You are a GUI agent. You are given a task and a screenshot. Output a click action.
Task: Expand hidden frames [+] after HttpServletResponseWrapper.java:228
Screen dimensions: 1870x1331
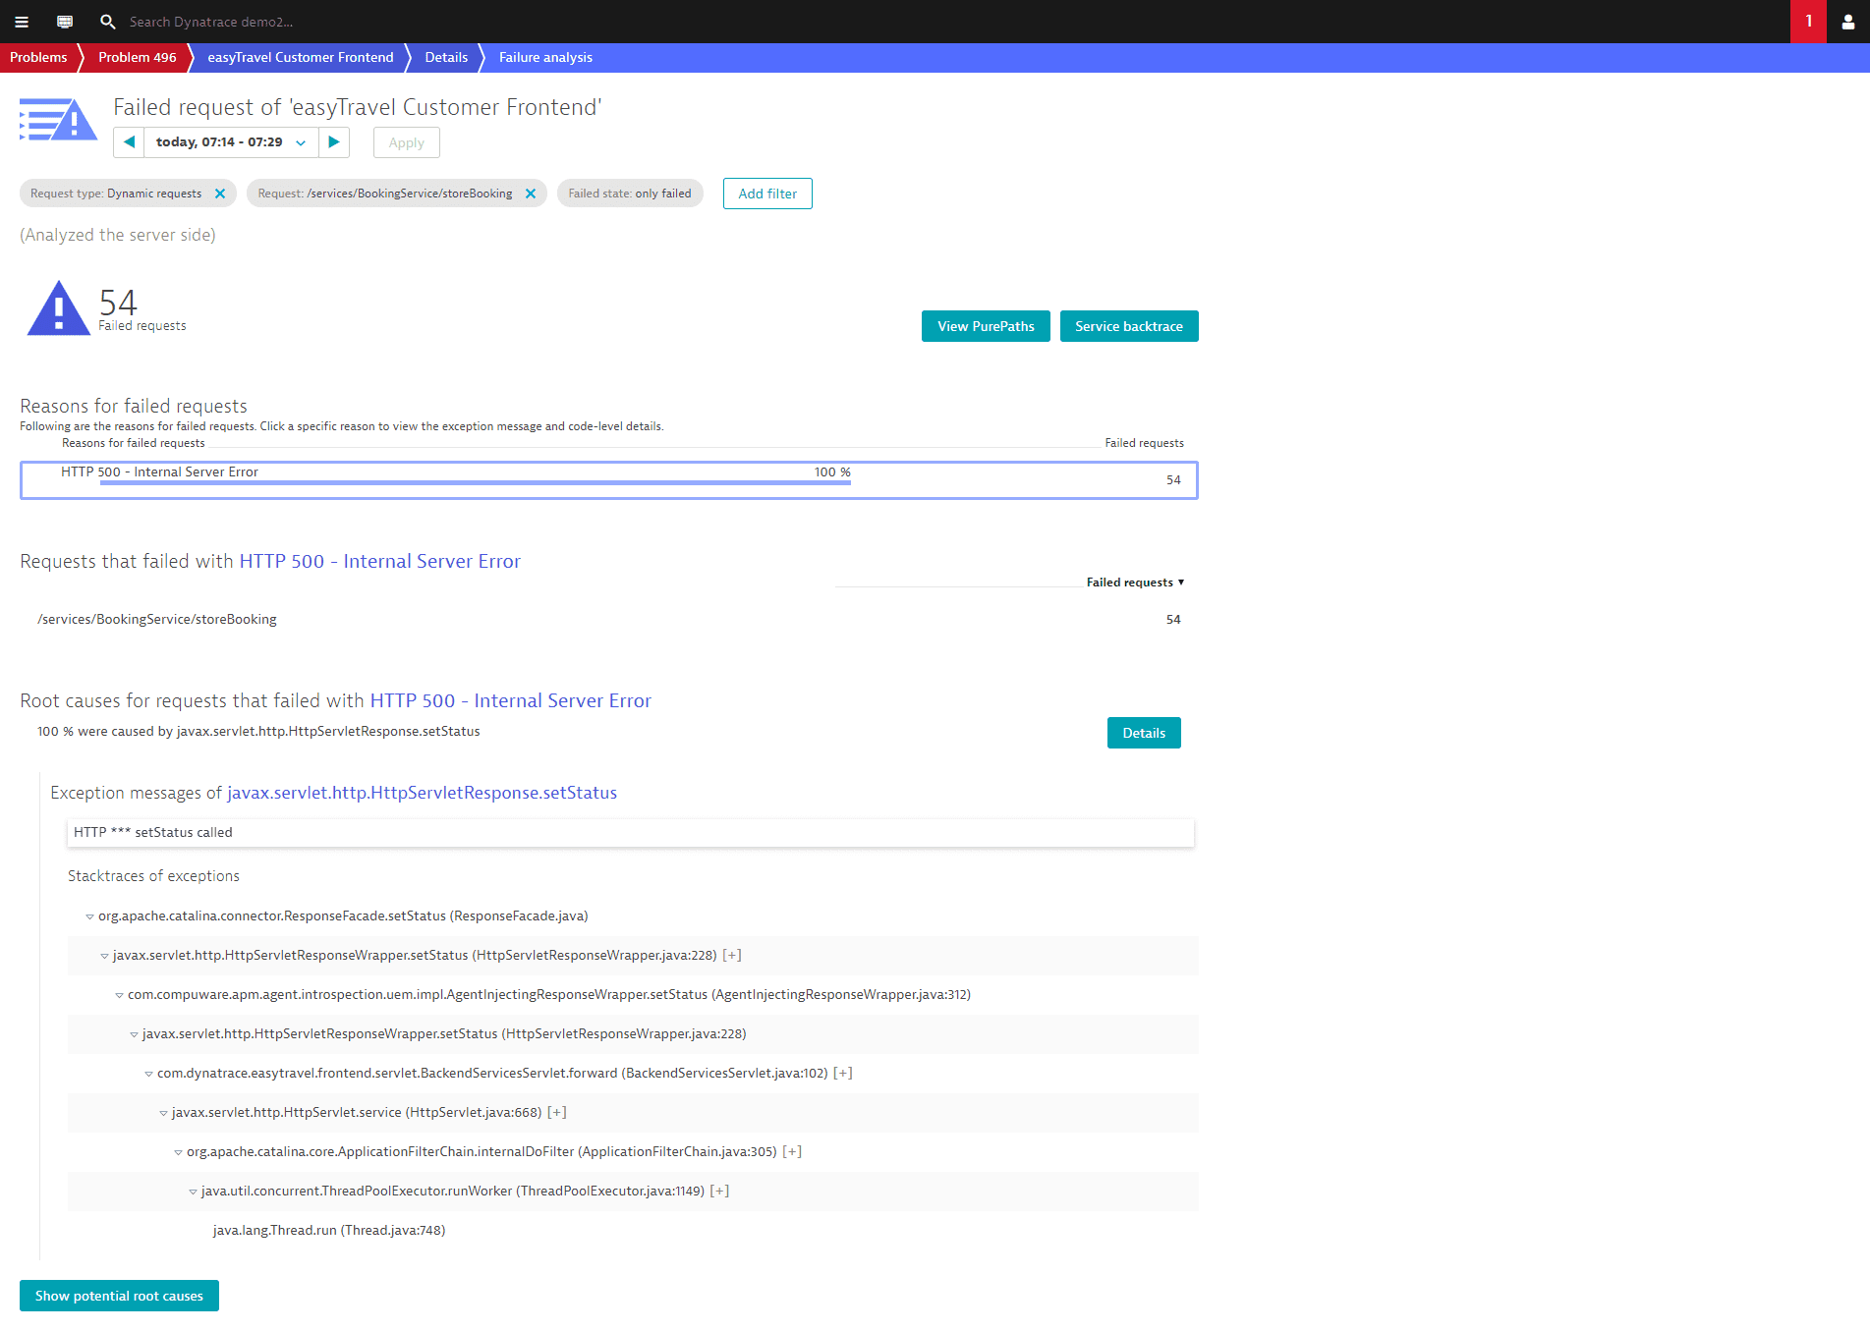(732, 955)
